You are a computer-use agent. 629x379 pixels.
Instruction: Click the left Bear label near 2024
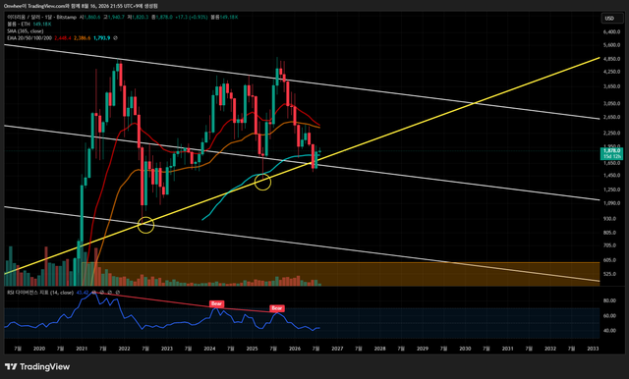(x=216, y=303)
